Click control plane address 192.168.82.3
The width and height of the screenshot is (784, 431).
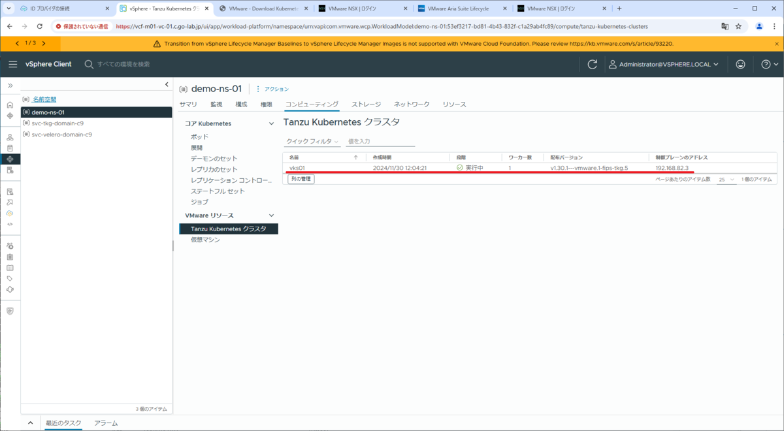pos(672,168)
